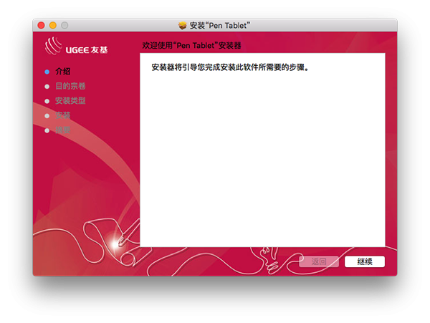Click the package icon in title bar
The height and width of the screenshot is (323, 430).
click(x=182, y=26)
